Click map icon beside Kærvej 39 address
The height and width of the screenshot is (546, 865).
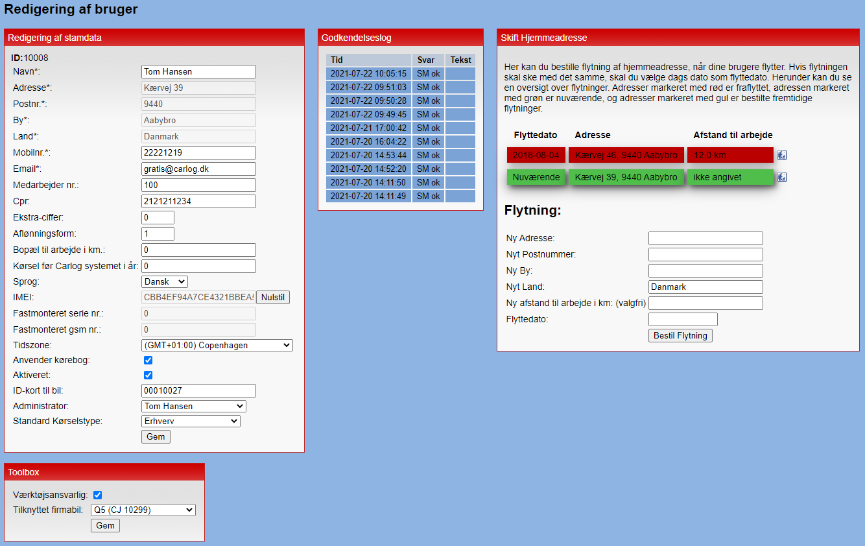[782, 177]
